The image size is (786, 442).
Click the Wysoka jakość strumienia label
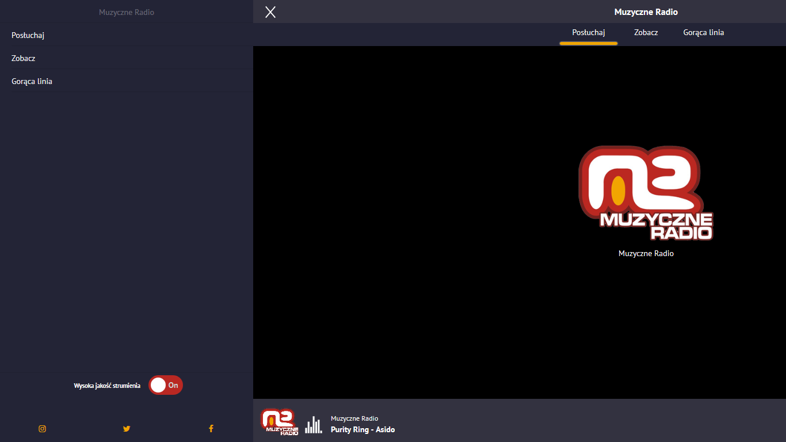click(x=107, y=386)
